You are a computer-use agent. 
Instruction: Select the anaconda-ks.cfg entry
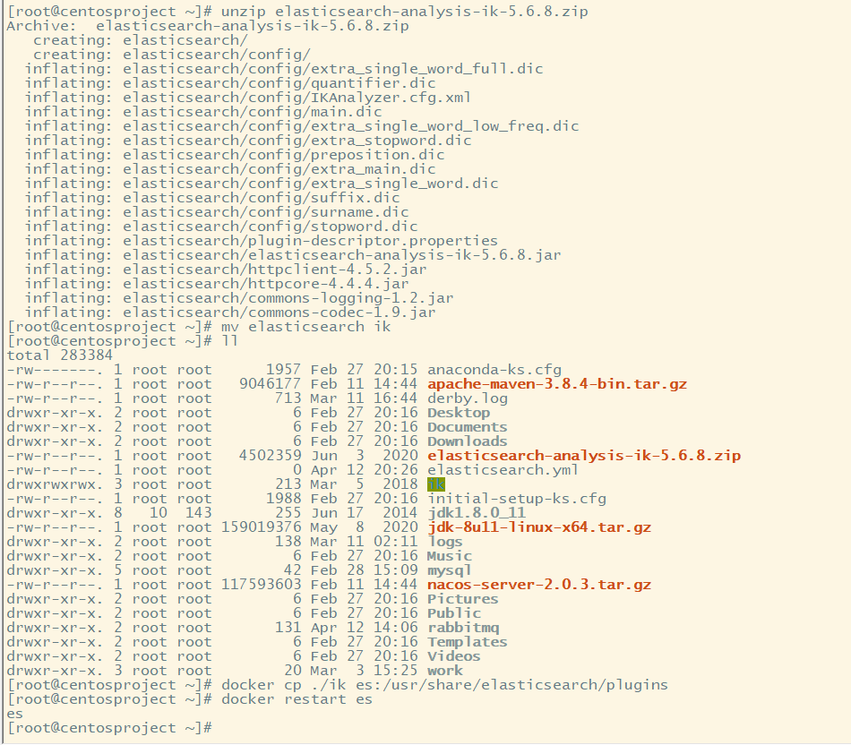pyautogui.click(x=494, y=370)
